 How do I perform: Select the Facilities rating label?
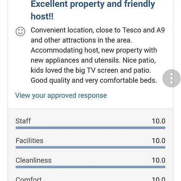[x=29, y=140]
